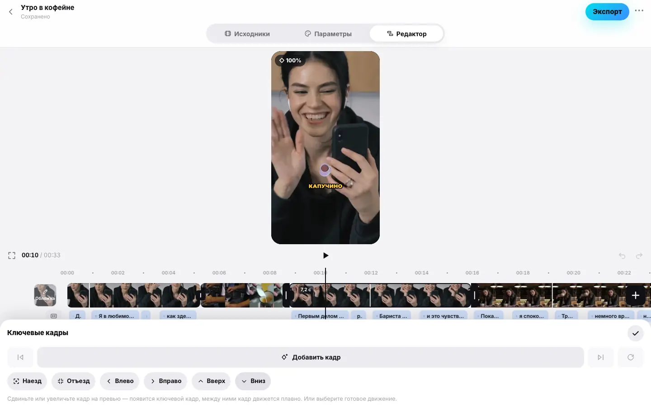Reset keyframes with the refresh icon
Image resolution: width=651 pixels, height=407 pixels.
tap(631, 357)
